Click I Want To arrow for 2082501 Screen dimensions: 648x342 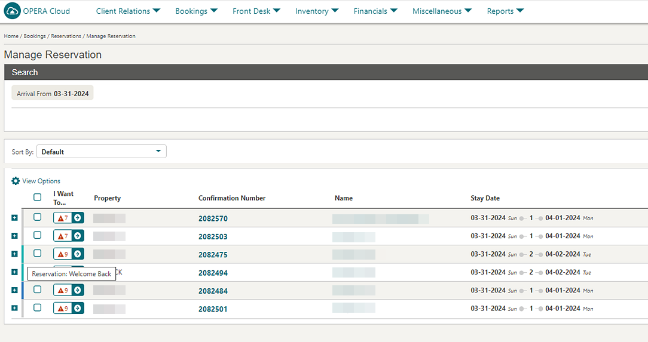(x=78, y=309)
